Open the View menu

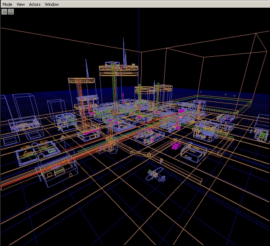tap(21, 4)
